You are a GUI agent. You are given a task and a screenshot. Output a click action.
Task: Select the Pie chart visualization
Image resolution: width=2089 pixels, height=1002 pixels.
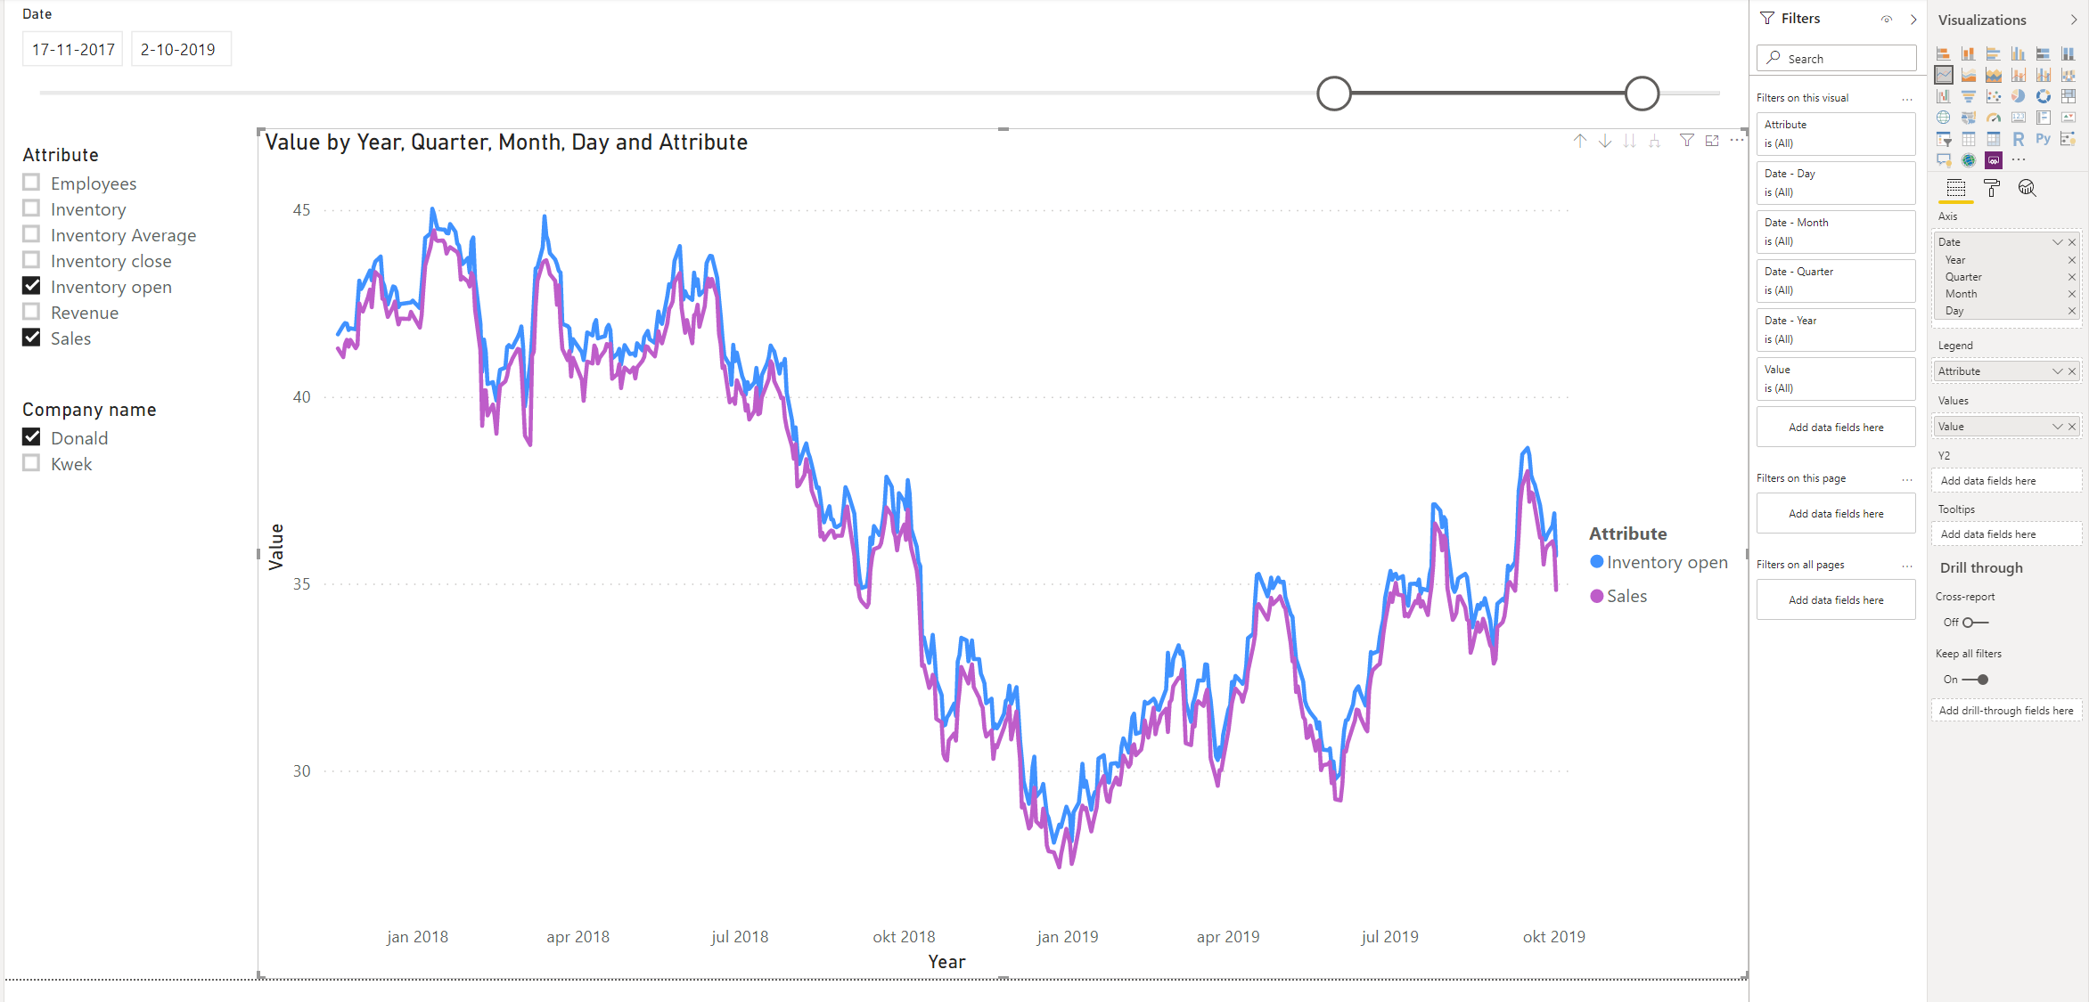pos(2019,96)
